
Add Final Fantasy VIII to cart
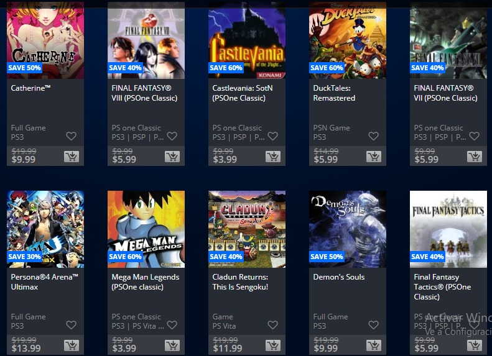[x=172, y=157]
